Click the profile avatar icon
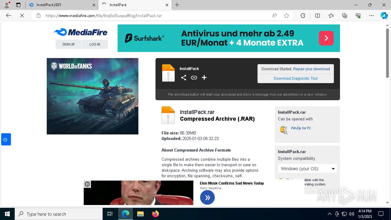 coord(6,5)
